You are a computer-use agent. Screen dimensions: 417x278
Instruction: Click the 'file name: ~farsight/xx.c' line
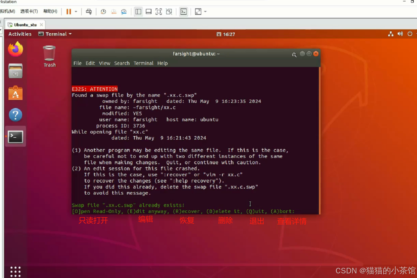click(x=137, y=107)
